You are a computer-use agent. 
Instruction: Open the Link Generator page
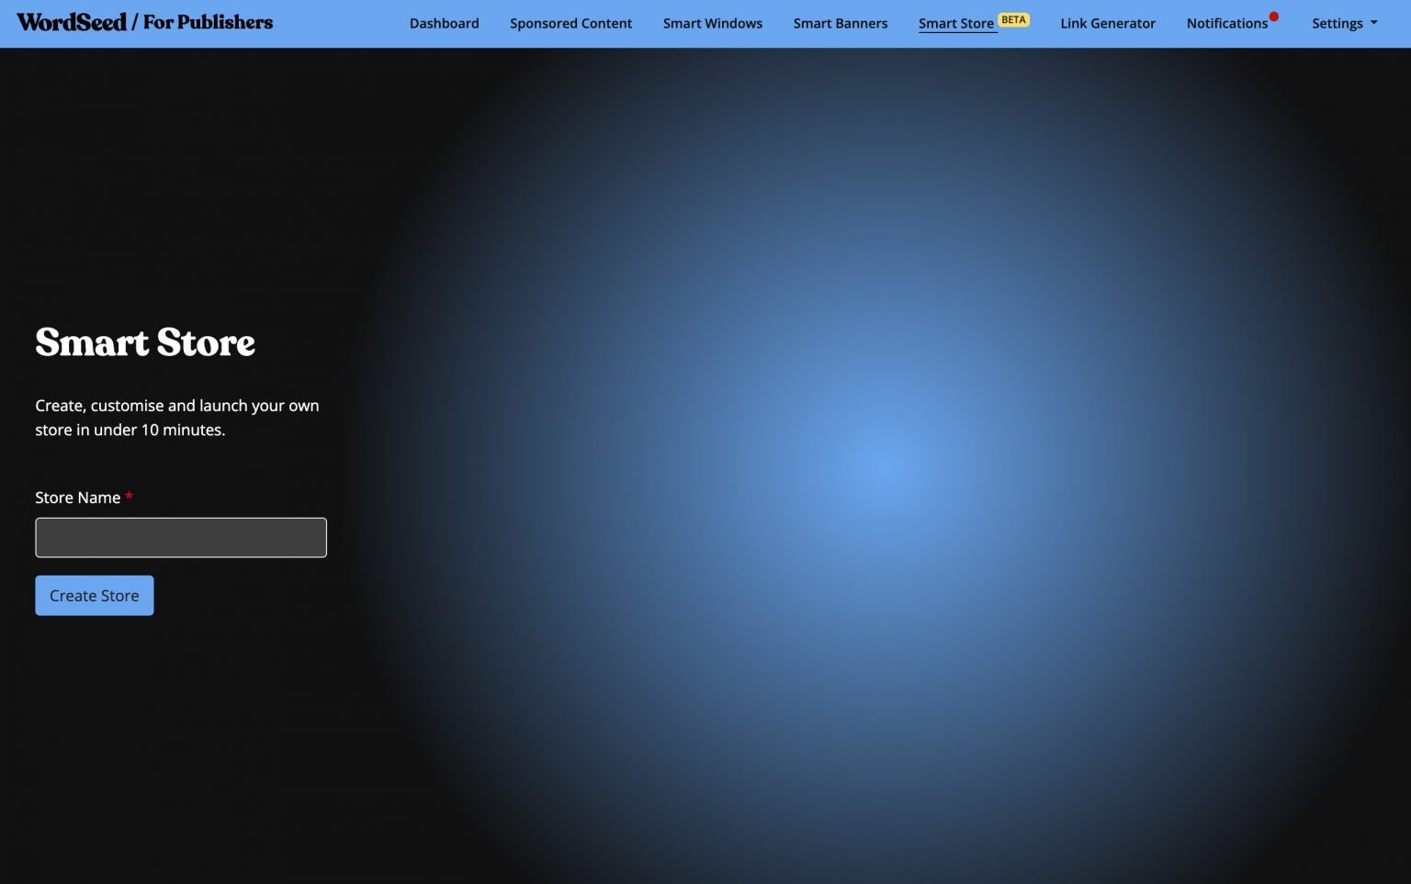point(1107,23)
